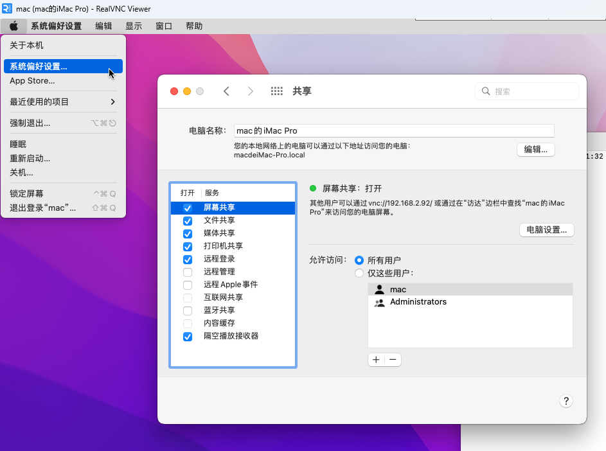This screenshot has width=606, height=451.
Task: Select the 媒体共享 service label
Action: coord(219,233)
